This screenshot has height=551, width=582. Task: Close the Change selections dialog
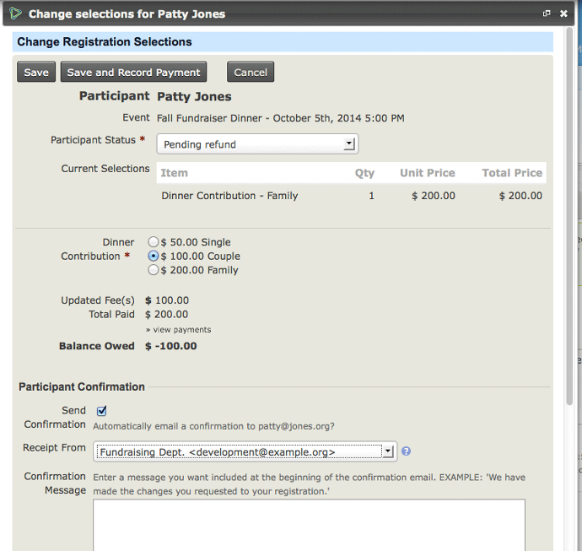562,14
